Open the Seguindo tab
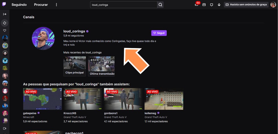 [19, 5]
